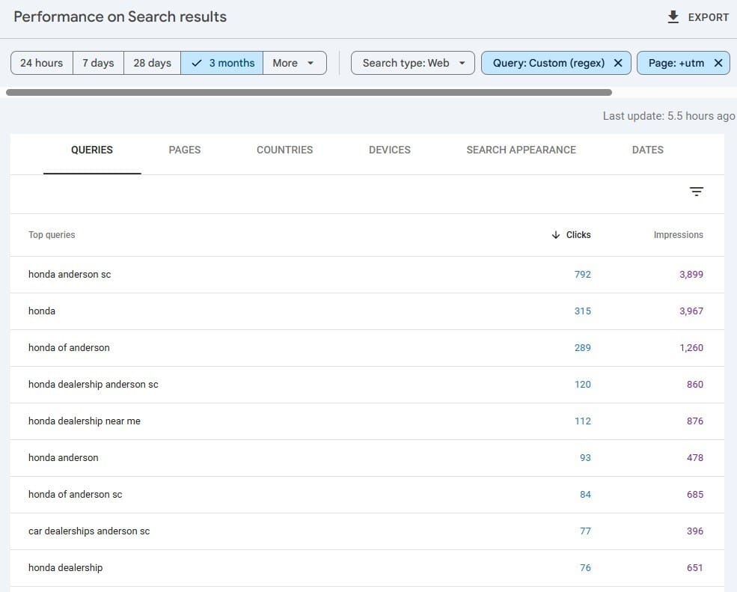Click the 685 impressions value
This screenshot has height=592, width=737.
click(x=694, y=495)
